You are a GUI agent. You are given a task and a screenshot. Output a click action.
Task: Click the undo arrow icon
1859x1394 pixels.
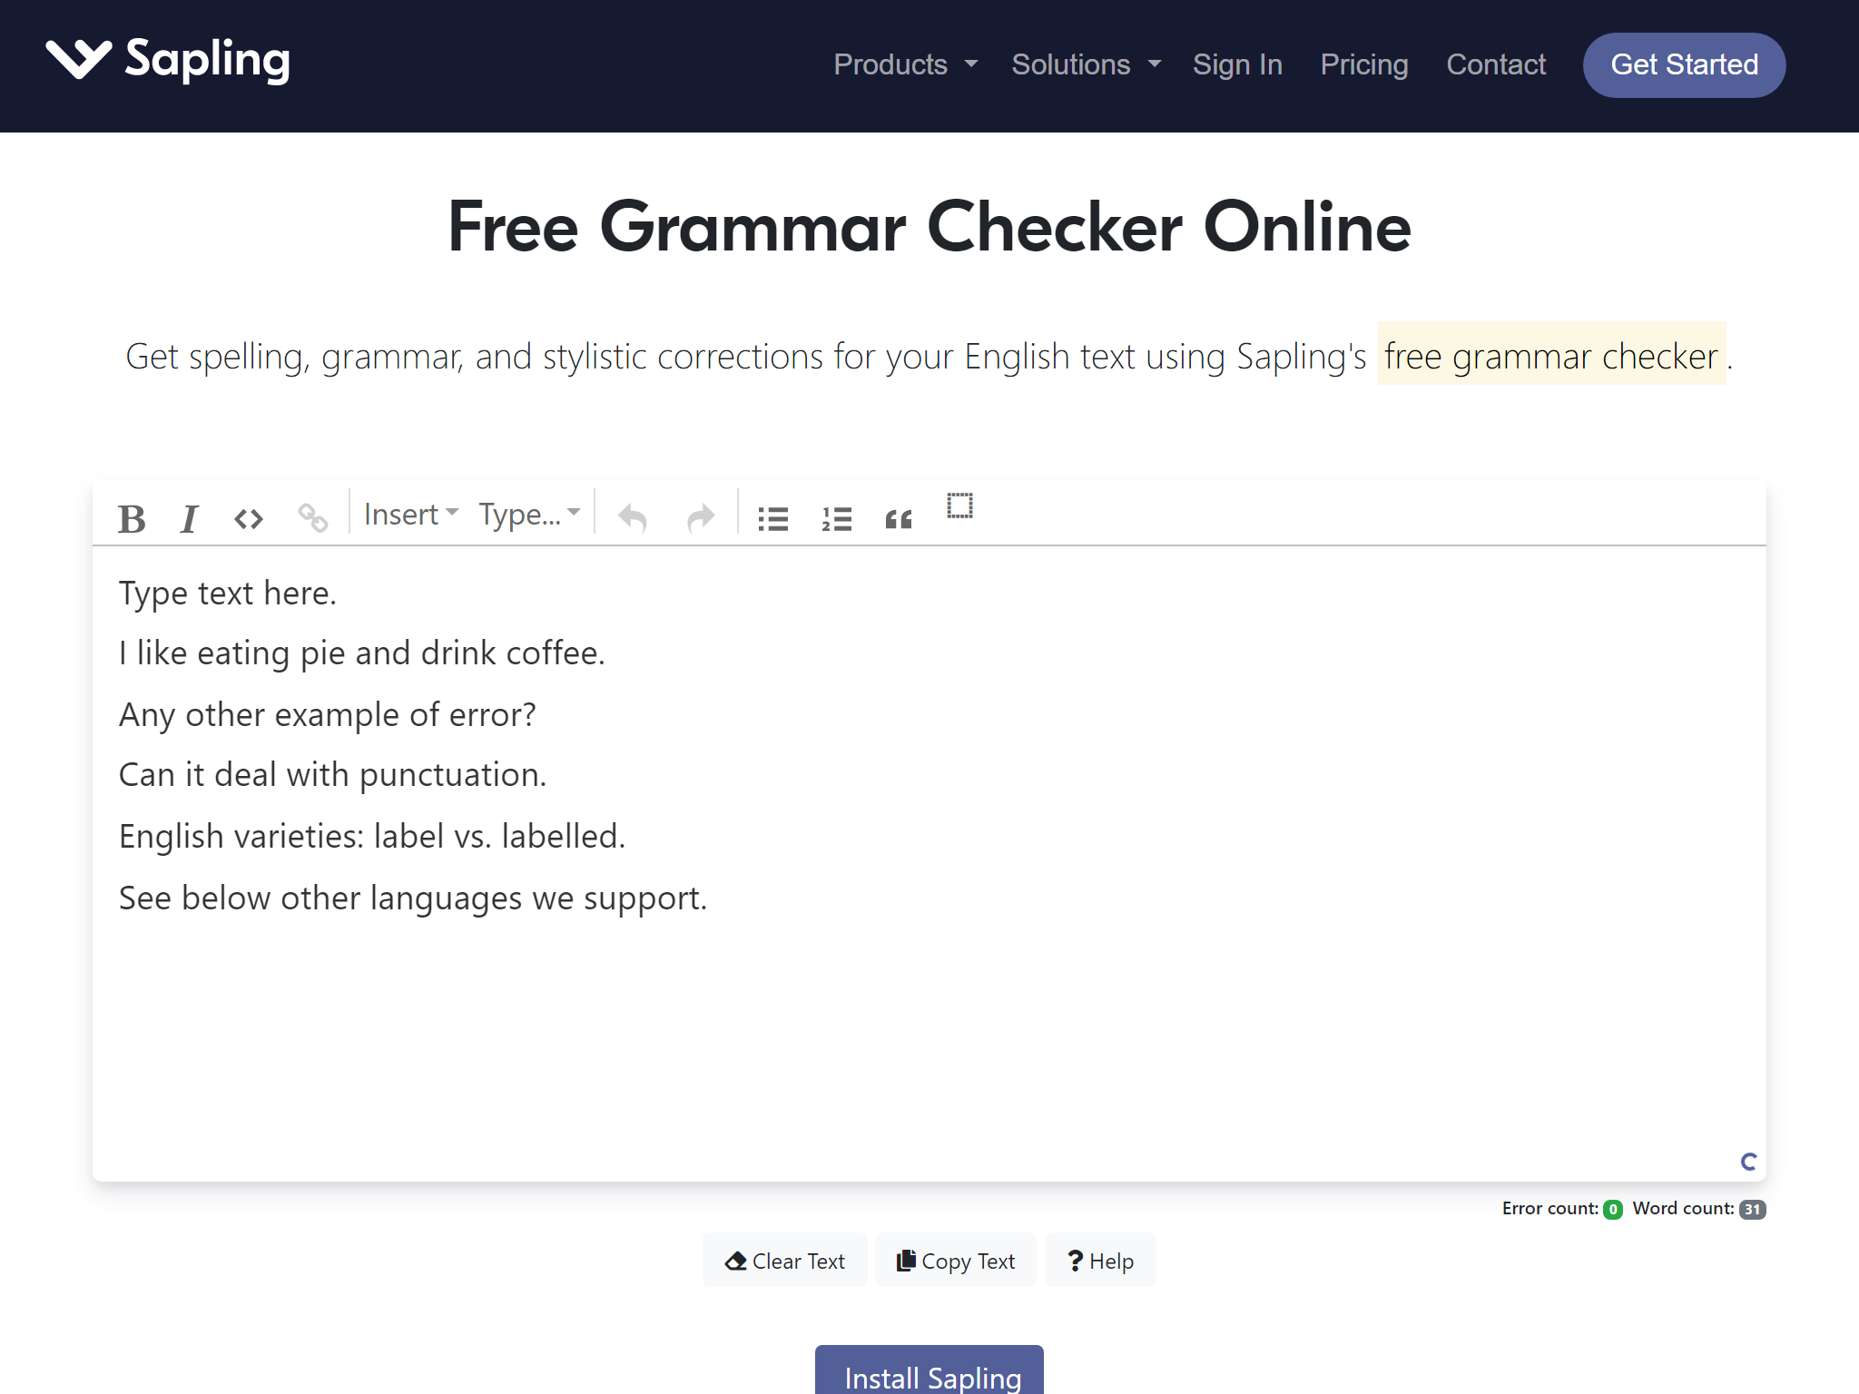[633, 519]
